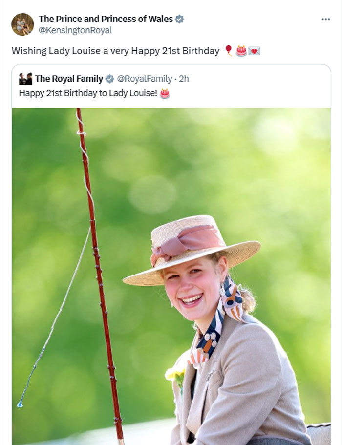This screenshot has width=342, height=445.
Task: Click the verified badge beside Wales name
Action: [x=179, y=19]
